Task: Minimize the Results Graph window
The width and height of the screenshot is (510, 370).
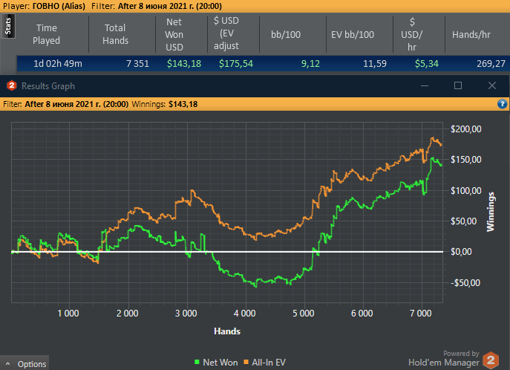Action: point(425,86)
